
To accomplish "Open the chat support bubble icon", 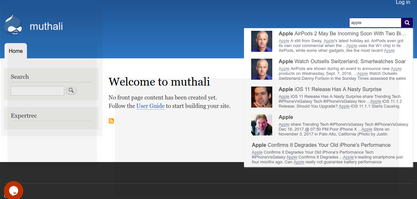I will pos(13,191).
